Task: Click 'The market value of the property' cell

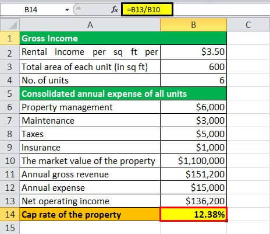Action: pos(90,160)
